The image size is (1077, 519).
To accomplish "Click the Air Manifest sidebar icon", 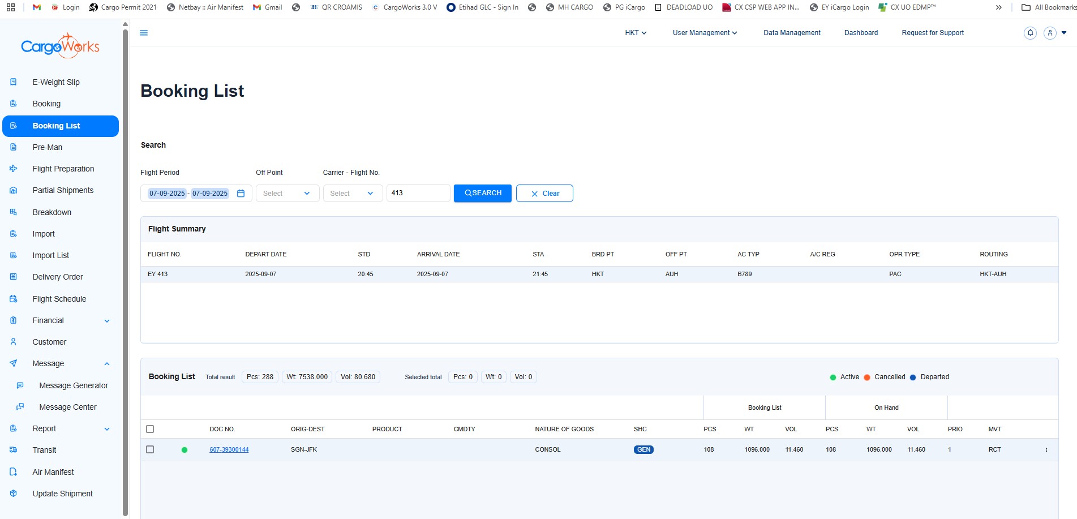I will pyautogui.click(x=14, y=472).
